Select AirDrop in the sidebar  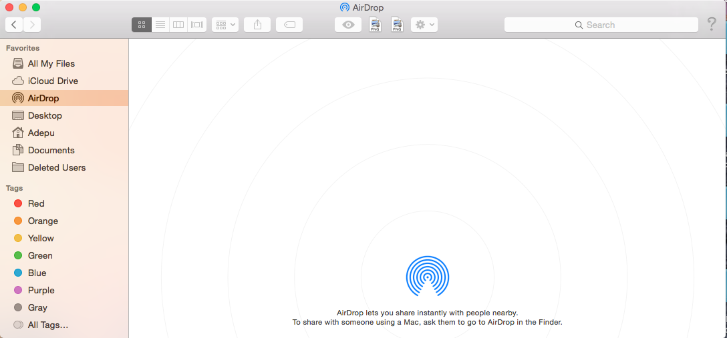[64, 98]
